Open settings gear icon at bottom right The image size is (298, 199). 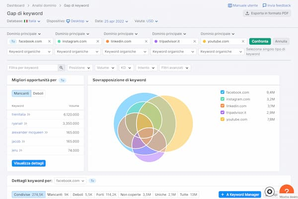click(x=270, y=192)
